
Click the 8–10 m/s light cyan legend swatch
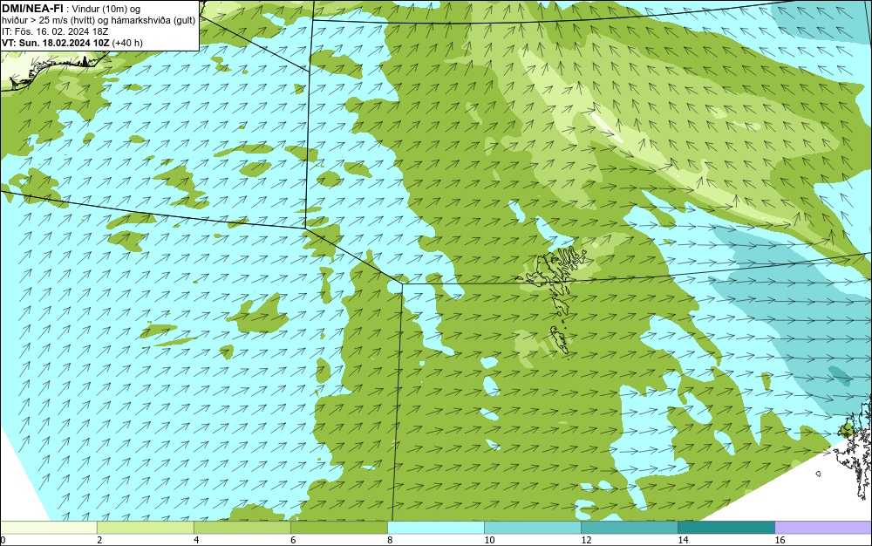(435, 528)
